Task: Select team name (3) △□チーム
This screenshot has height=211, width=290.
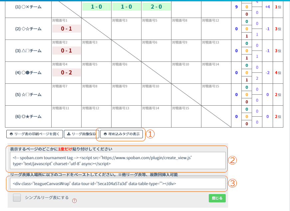Action: point(28,51)
